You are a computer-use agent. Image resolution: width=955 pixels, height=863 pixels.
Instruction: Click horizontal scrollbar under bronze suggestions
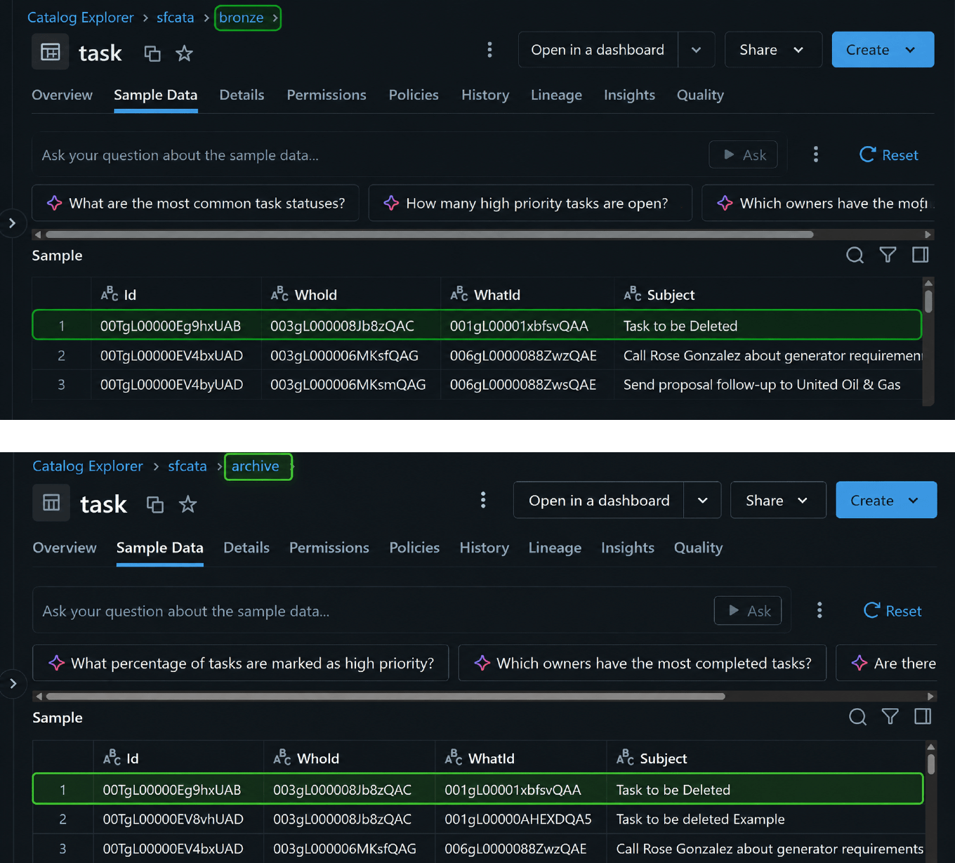coord(429,235)
